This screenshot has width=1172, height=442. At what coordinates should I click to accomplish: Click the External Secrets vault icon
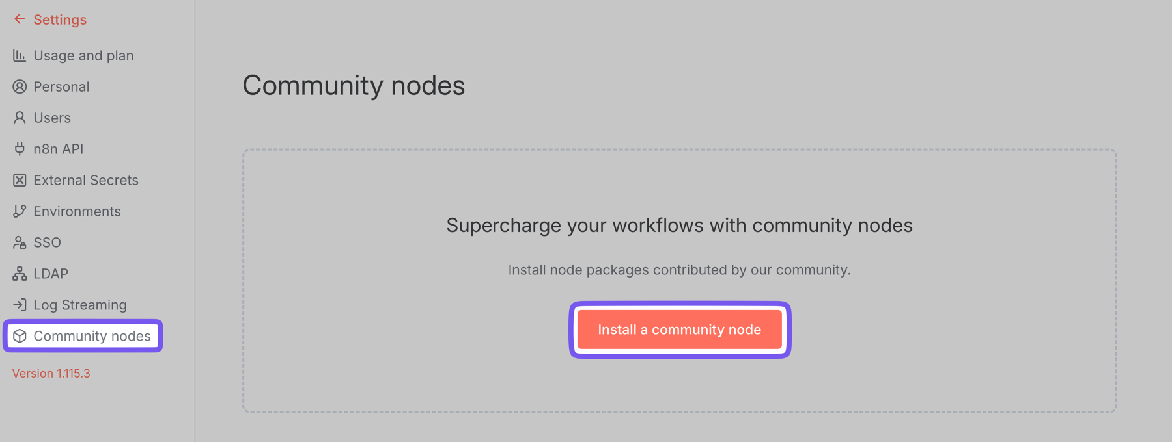[x=20, y=181]
